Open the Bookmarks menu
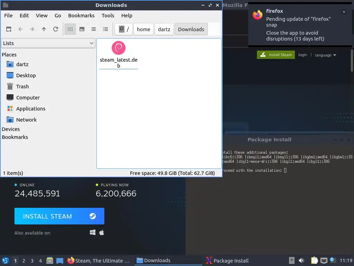The image size is (354, 266). [81, 16]
